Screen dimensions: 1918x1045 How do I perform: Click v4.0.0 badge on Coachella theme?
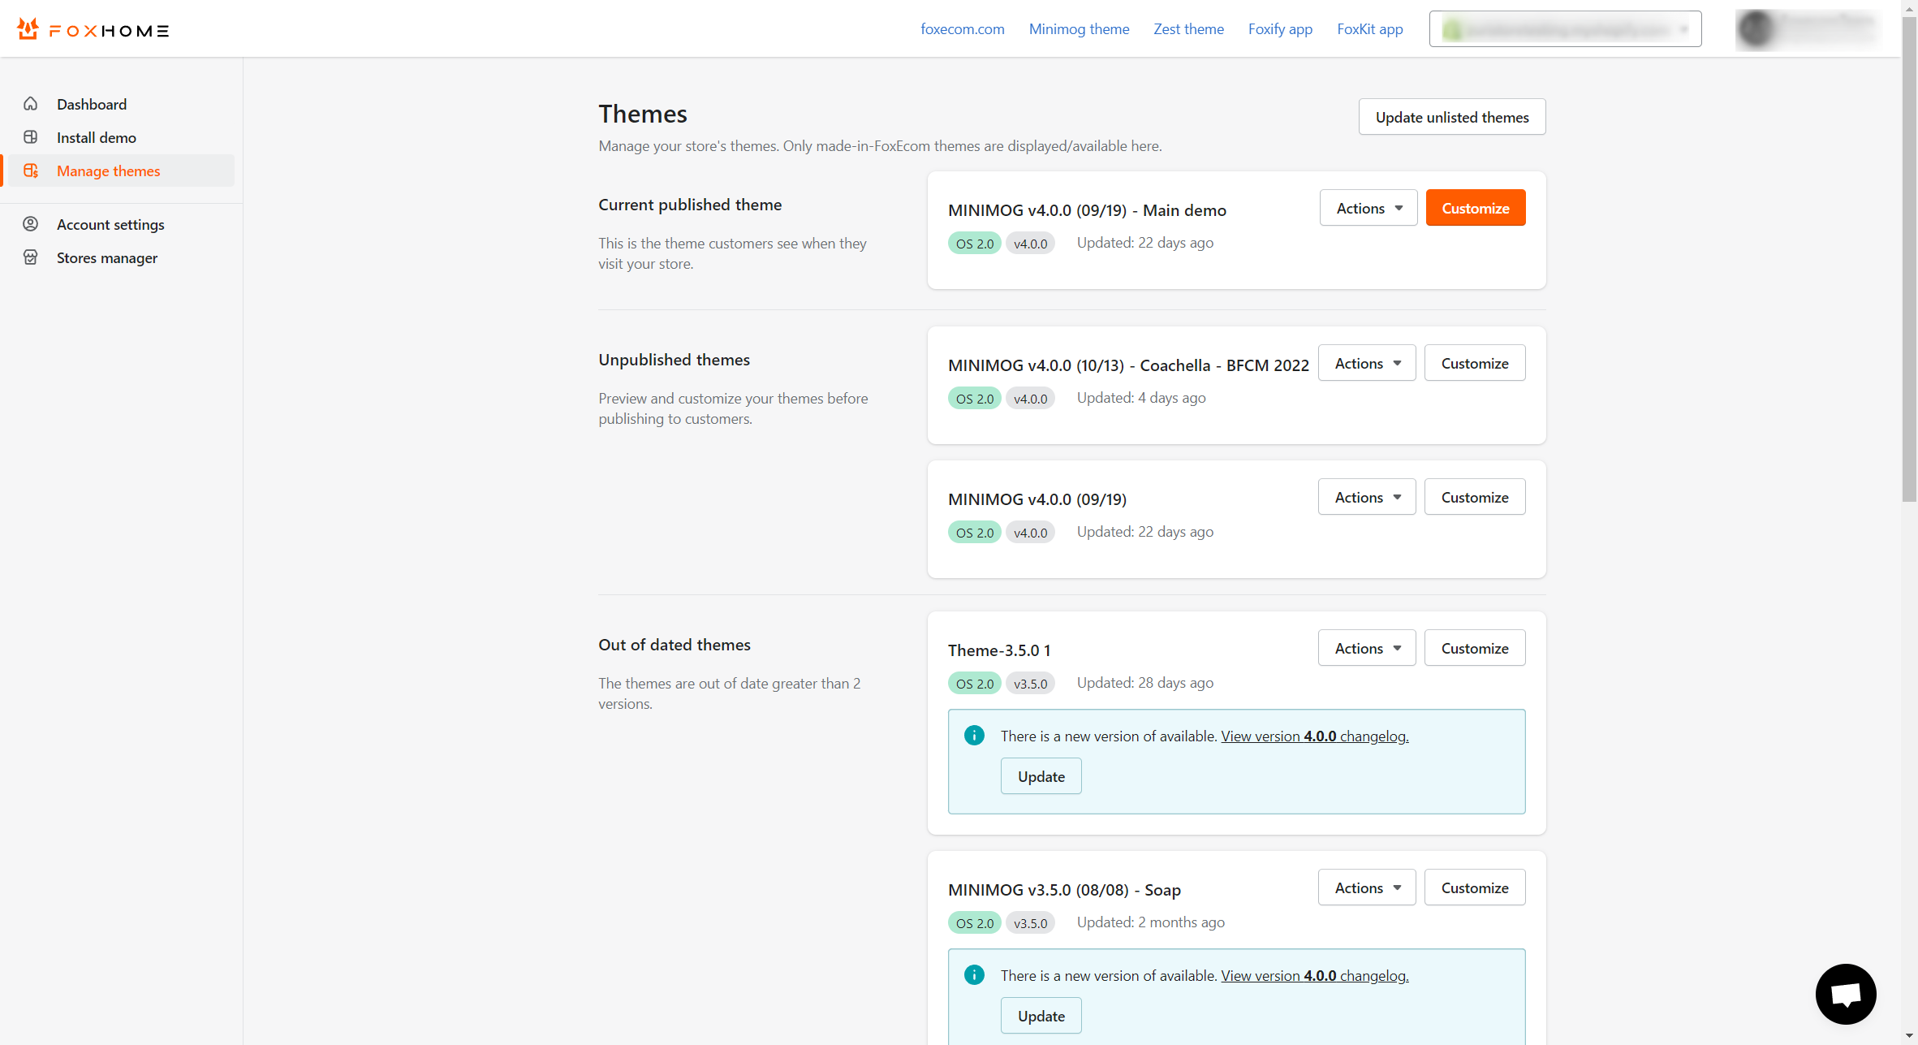coord(1031,398)
